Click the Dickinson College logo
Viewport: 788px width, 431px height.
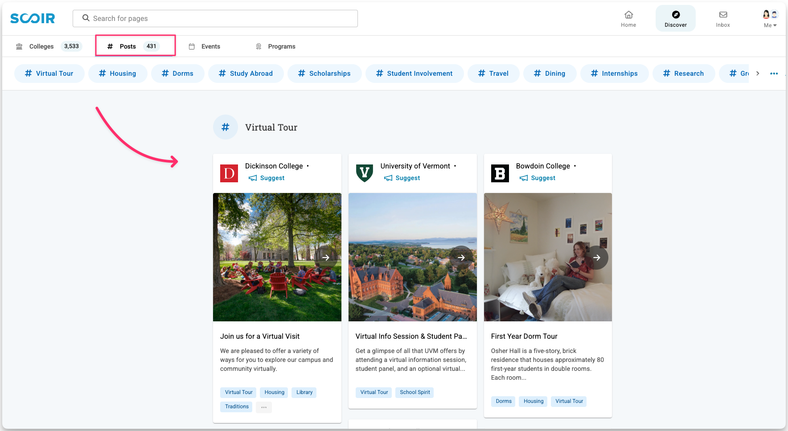[229, 173]
